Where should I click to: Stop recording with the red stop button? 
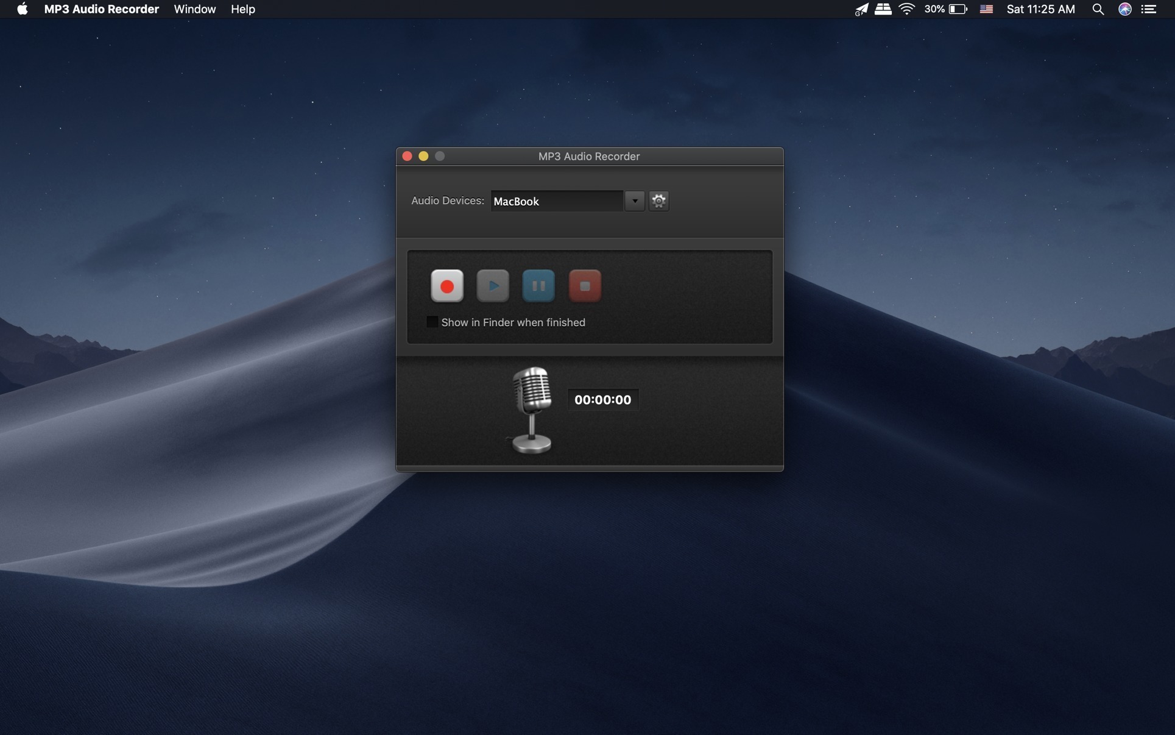coord(585,286)
